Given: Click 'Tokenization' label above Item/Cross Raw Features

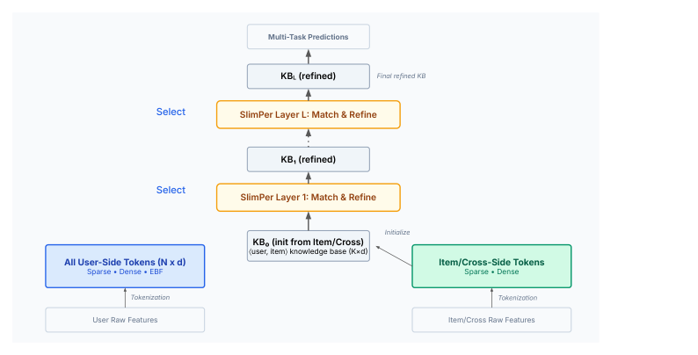Looking at the screenshot, I should (517, 298).
